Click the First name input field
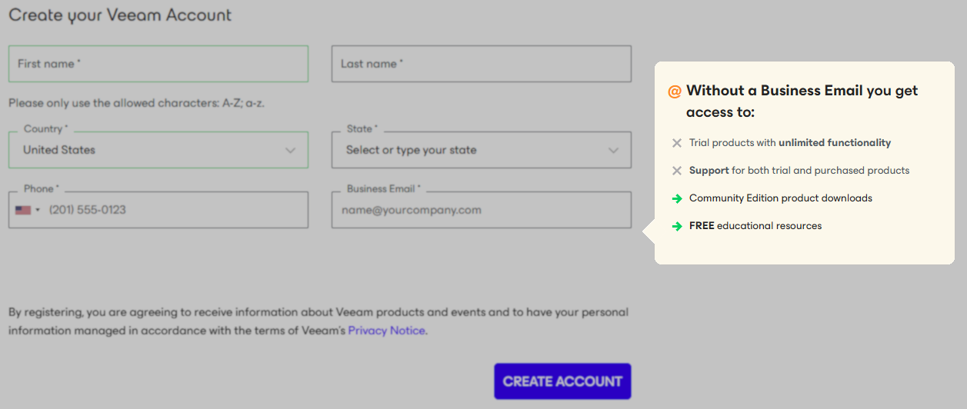 point(158,64)
